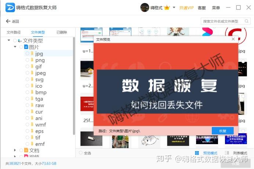
Task: Switch to the 已删除 tab
Action: pos(62,33)
